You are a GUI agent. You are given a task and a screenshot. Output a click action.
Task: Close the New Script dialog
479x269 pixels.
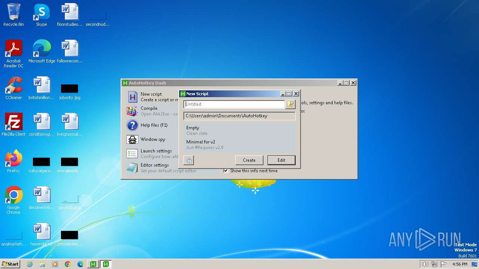(296, 94)
